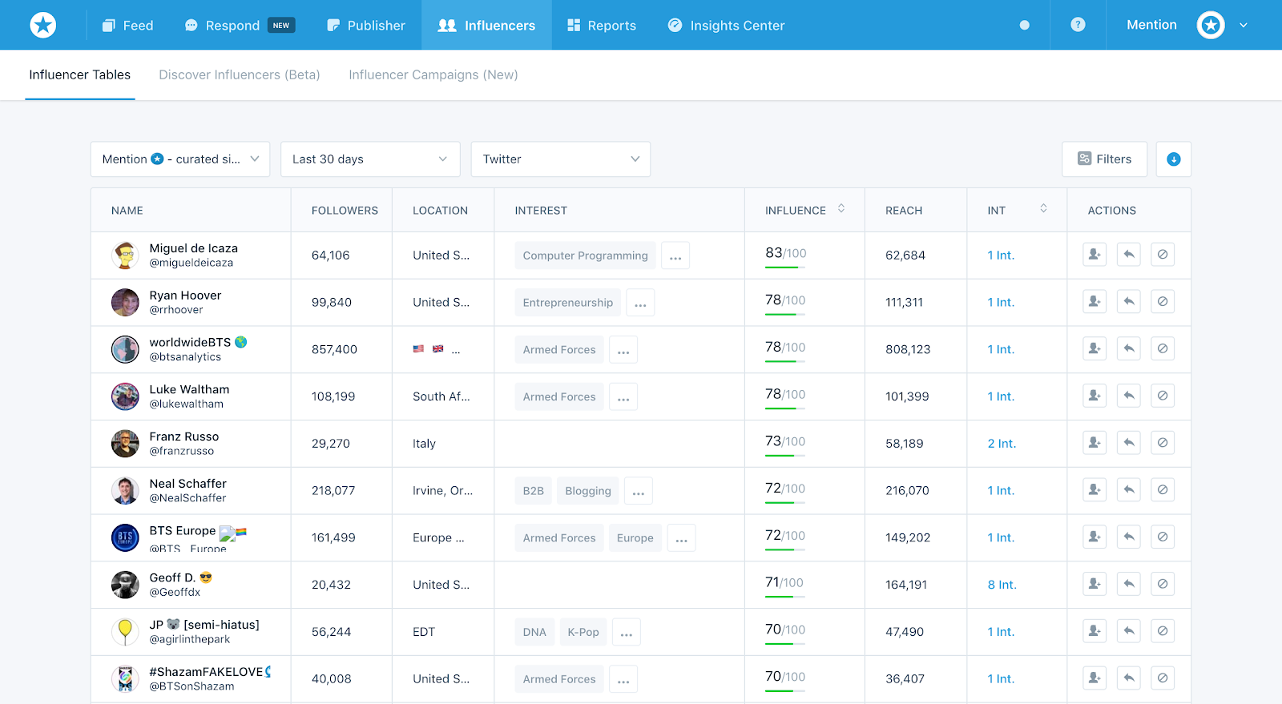The height and width of the screenshot is (704, 1282).
Task: Click the Entrepreneurship interest tag
Action: 567,303
